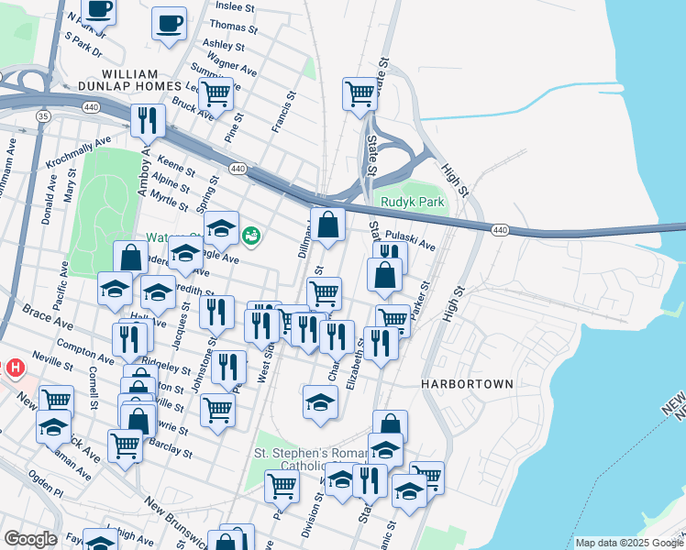Image resolution: width=686 pixels, height=550 pixels.
Task: Select the shopping bag marker near Pacific Ave
Action: click(131, 258)
